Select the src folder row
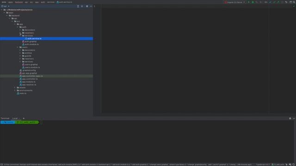This screenshot has width=296, height=166. coord(46,21)
